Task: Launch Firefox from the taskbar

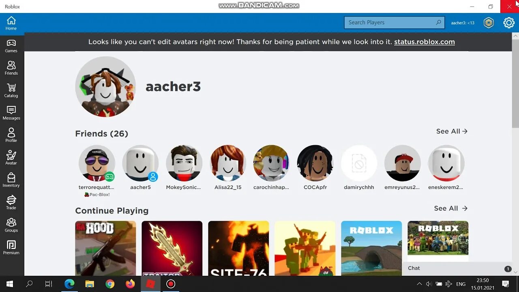Action: [x=130, y=284]
